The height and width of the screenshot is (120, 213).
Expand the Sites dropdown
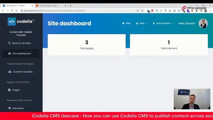142,23
